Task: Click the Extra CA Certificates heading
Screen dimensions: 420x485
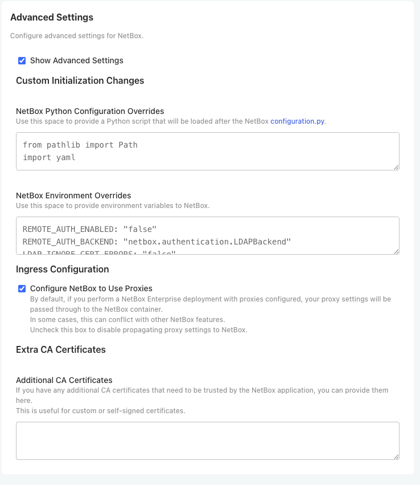Action: point(60,349)
